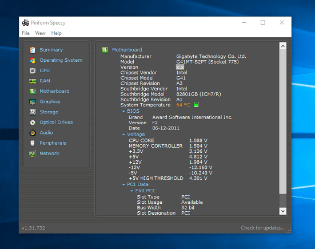Click the green system temperature indicator icon
Viewport: 315px width, 249px height.
(196, 105)
